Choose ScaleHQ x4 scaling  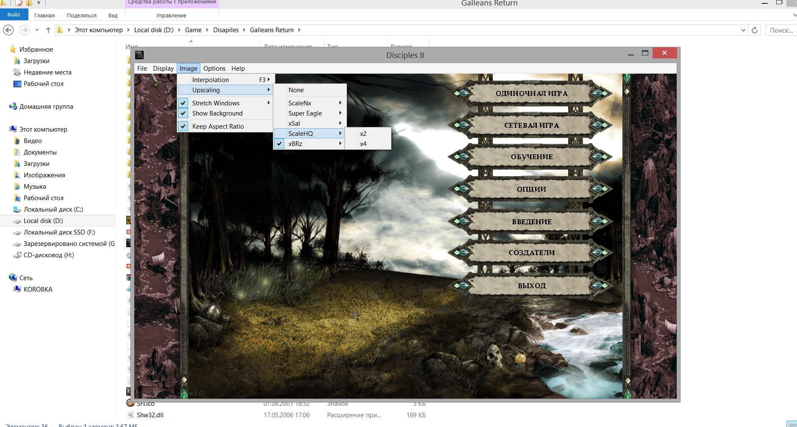(368, 143)
